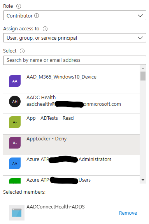The height and width of the screenshot is (224, 149).
Task: Click the scrollbar thumb in members list
Action: coord(143,76)
